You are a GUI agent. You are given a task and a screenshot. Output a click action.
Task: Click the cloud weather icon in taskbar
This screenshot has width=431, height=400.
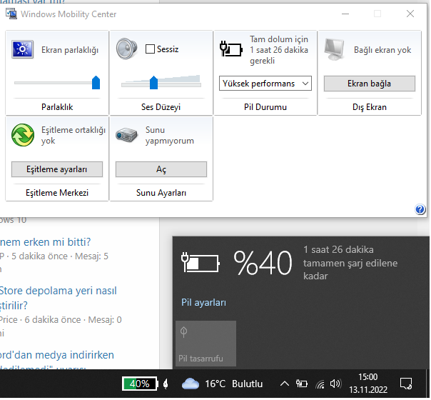(191, 384)
